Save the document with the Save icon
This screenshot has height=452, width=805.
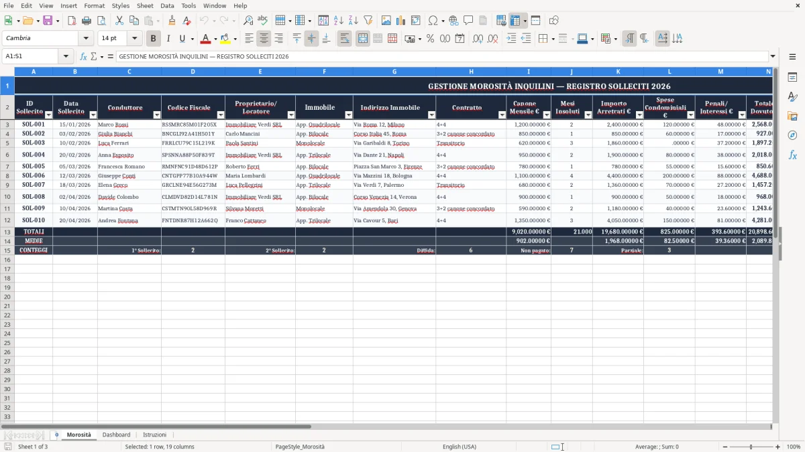coord(47,21)
